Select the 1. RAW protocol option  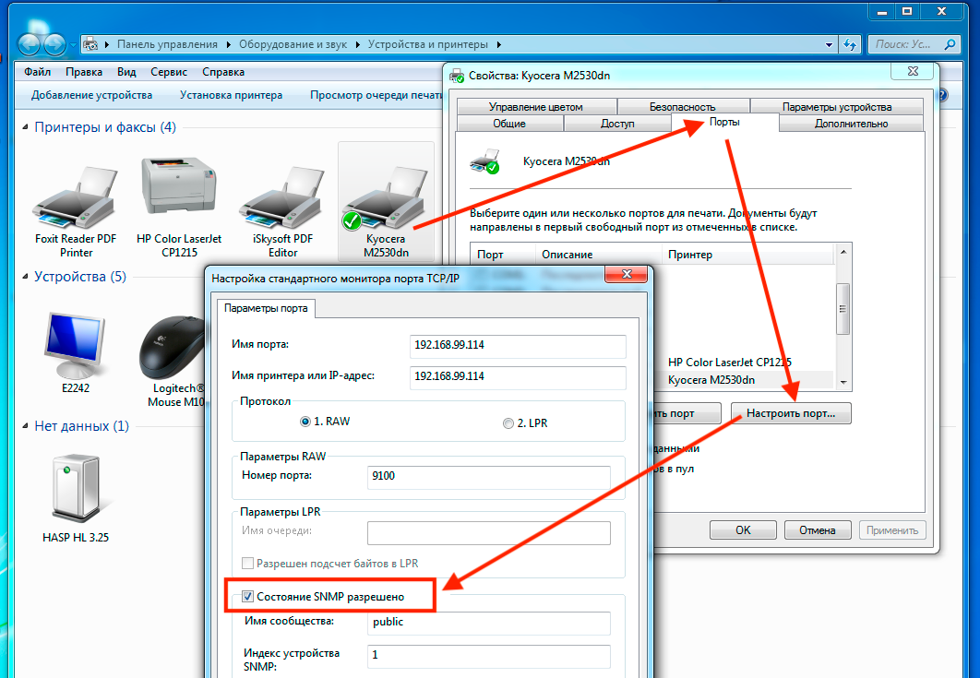click(x=305, y=422)
